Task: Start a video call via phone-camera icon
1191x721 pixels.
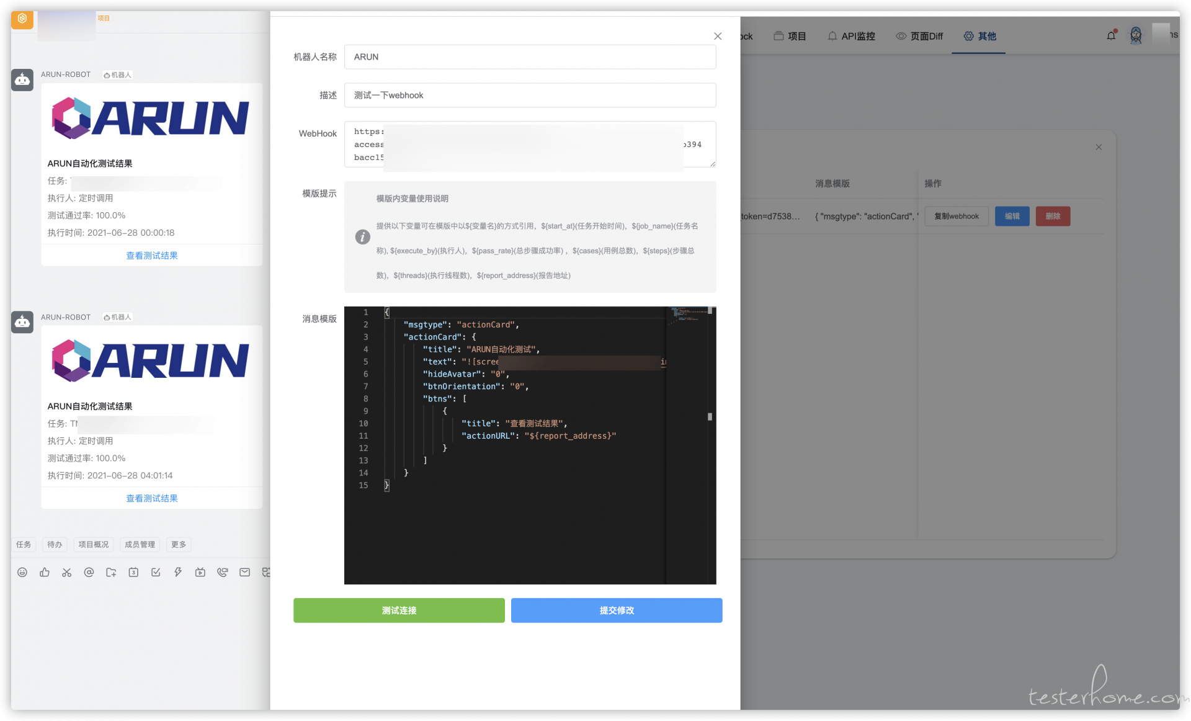Action: click(223, 572)
